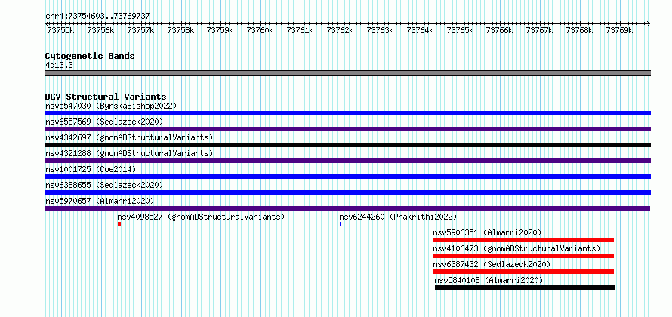Screen dimensions: 672x317
Task: Click the gray 4q13.3 cytogenetic band bar
Action: pyautogui.click(x=347, y=73)
